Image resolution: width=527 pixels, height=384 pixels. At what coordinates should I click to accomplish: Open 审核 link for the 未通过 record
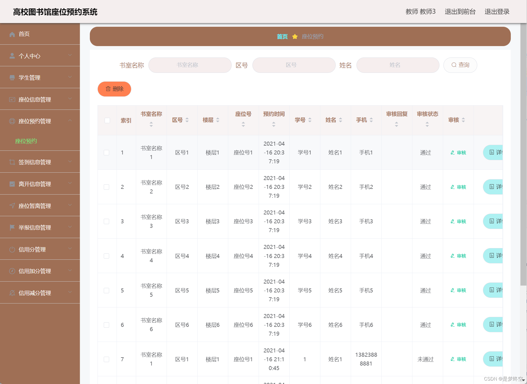click(x=458, y=359)
